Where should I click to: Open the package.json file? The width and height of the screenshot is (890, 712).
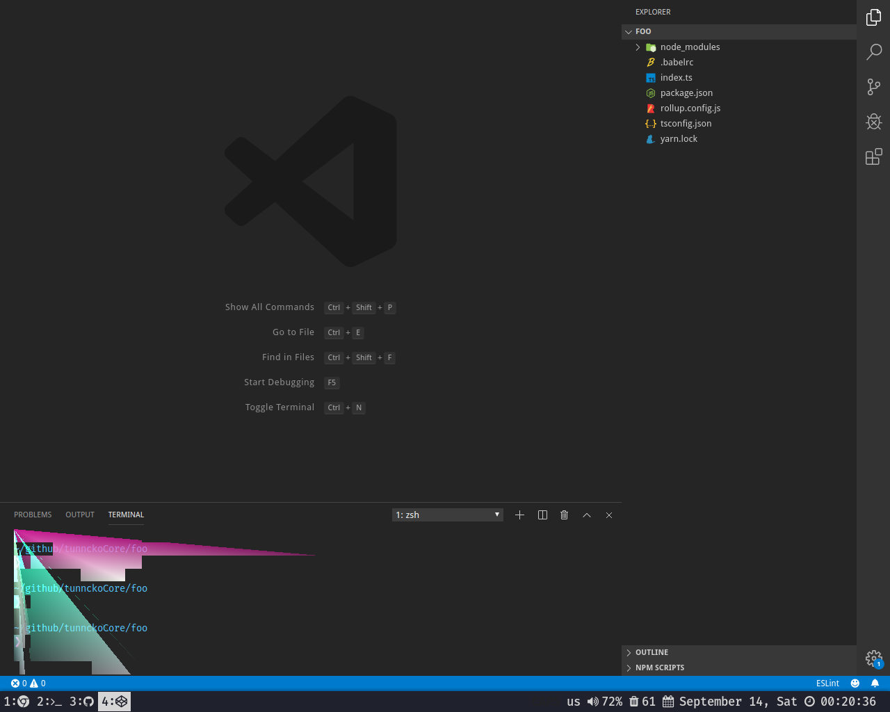(x=686, y=92)
